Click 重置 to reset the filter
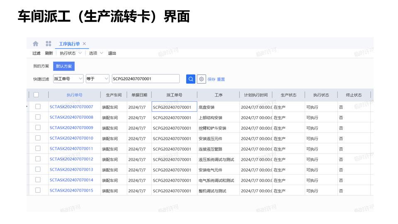This screenshot has width=398, height=224. (x=221, y=79)
